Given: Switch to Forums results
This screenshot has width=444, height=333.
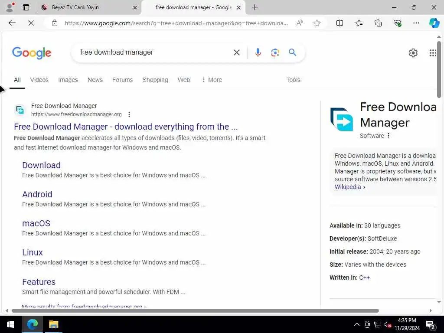Looking at the screenshot, I should pyautogui.click(x=122, y=80).
